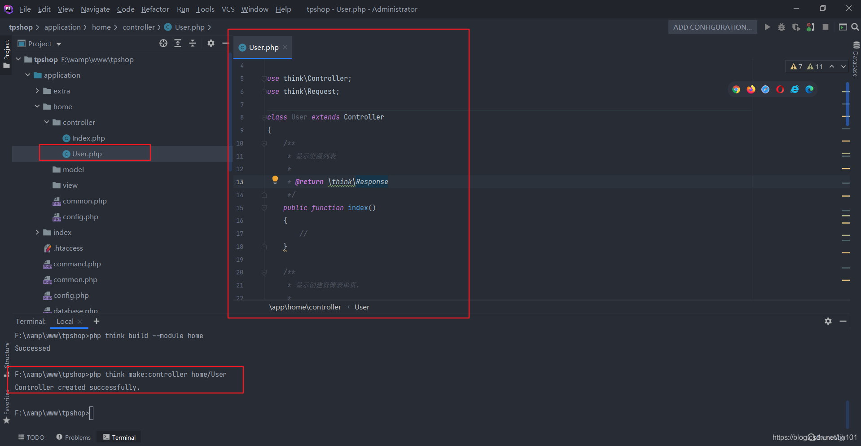Go to previous highlighted error arrow
This screenshot has width=861, height=446.
tap(832, 66)
